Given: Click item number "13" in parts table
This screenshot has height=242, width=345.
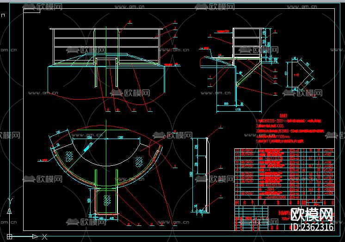Looking at the screenshot, I should [237, 151].
